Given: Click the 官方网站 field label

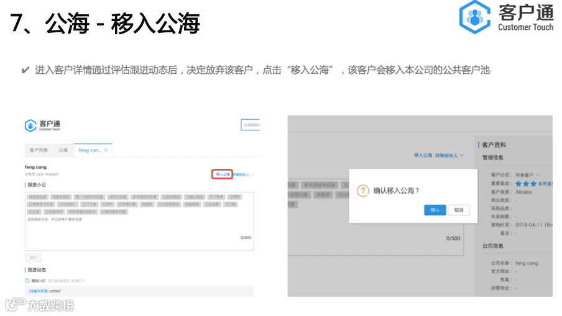Looking at the screenshot, I should tap(502, 272).
